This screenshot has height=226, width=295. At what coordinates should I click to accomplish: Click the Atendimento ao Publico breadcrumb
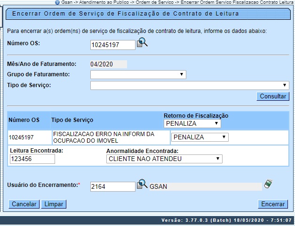click(104, 2)
